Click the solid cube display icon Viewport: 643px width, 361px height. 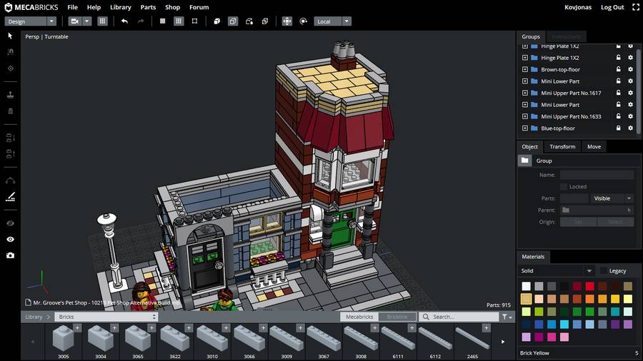click(x=217, y=21)
